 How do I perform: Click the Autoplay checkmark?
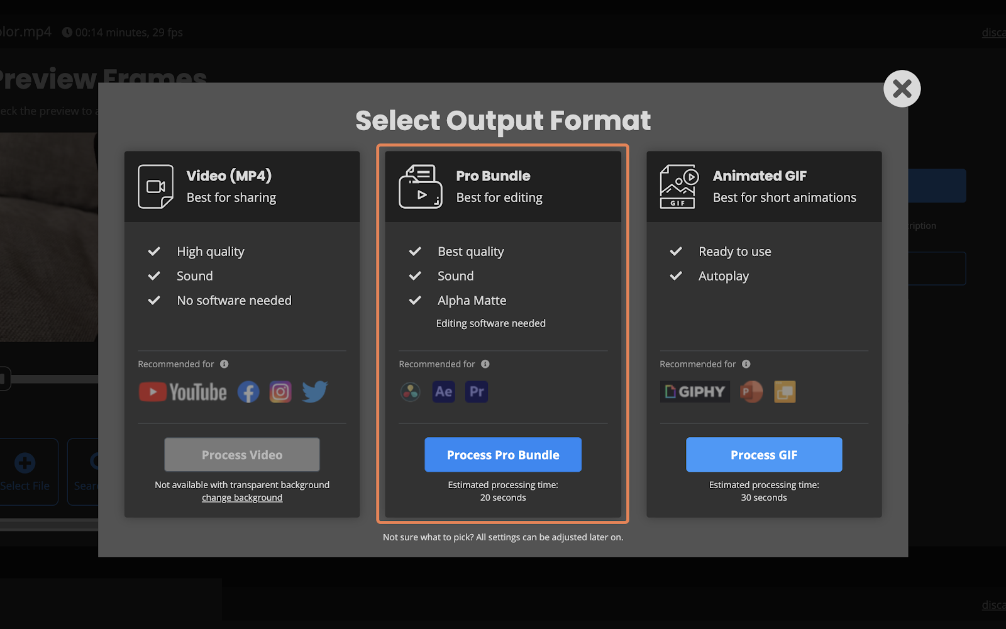(x=676, y=276)
